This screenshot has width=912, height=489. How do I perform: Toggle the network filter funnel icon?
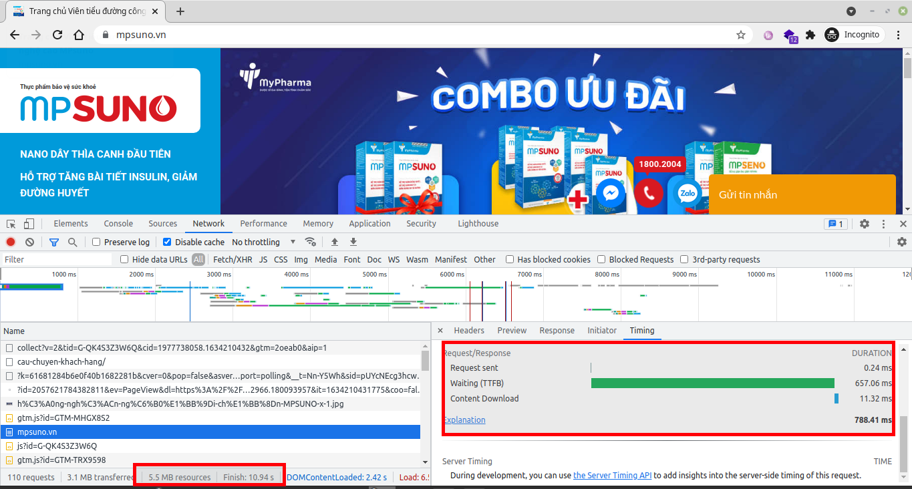point(54,242)
